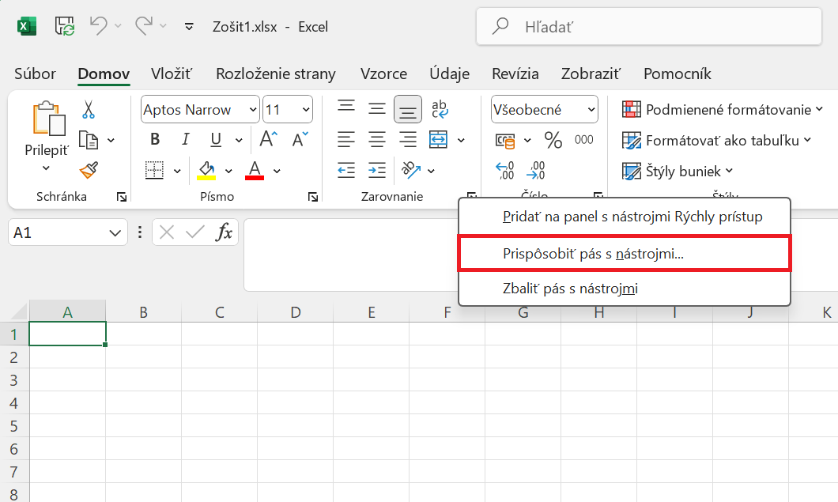Click Merge and Center icon

click(438, 140)
